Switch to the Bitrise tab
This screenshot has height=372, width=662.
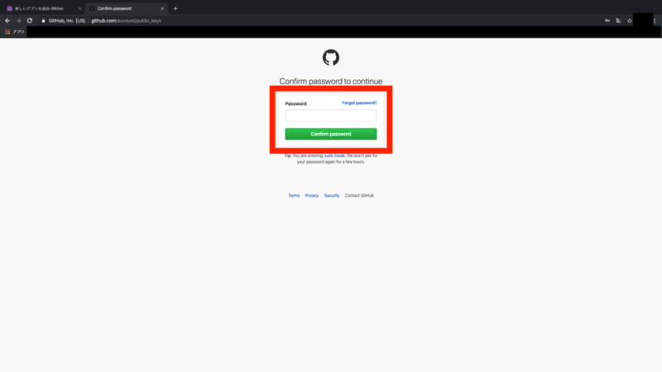click(42, 8)
